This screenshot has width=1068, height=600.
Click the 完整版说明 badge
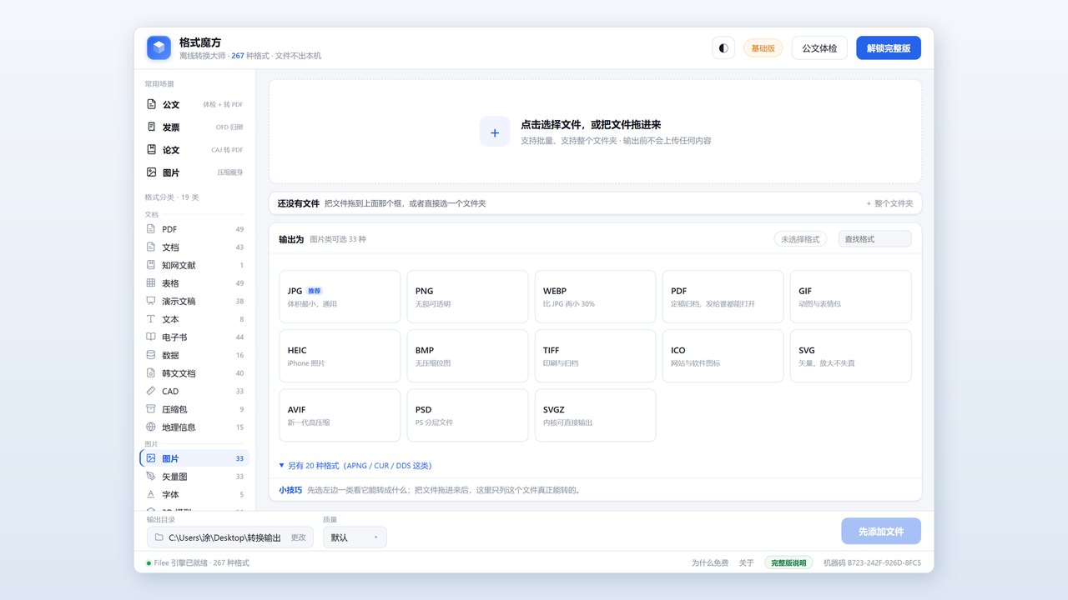click(788, 562)
